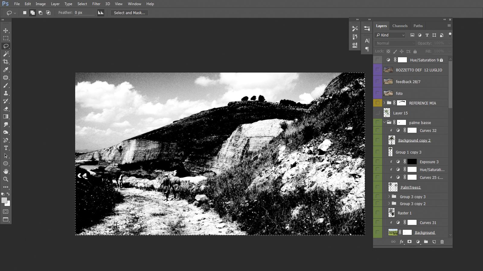The image size is (483, 271).
Task: Click the delete layer trash icon
Action: (x=442, y=242)
